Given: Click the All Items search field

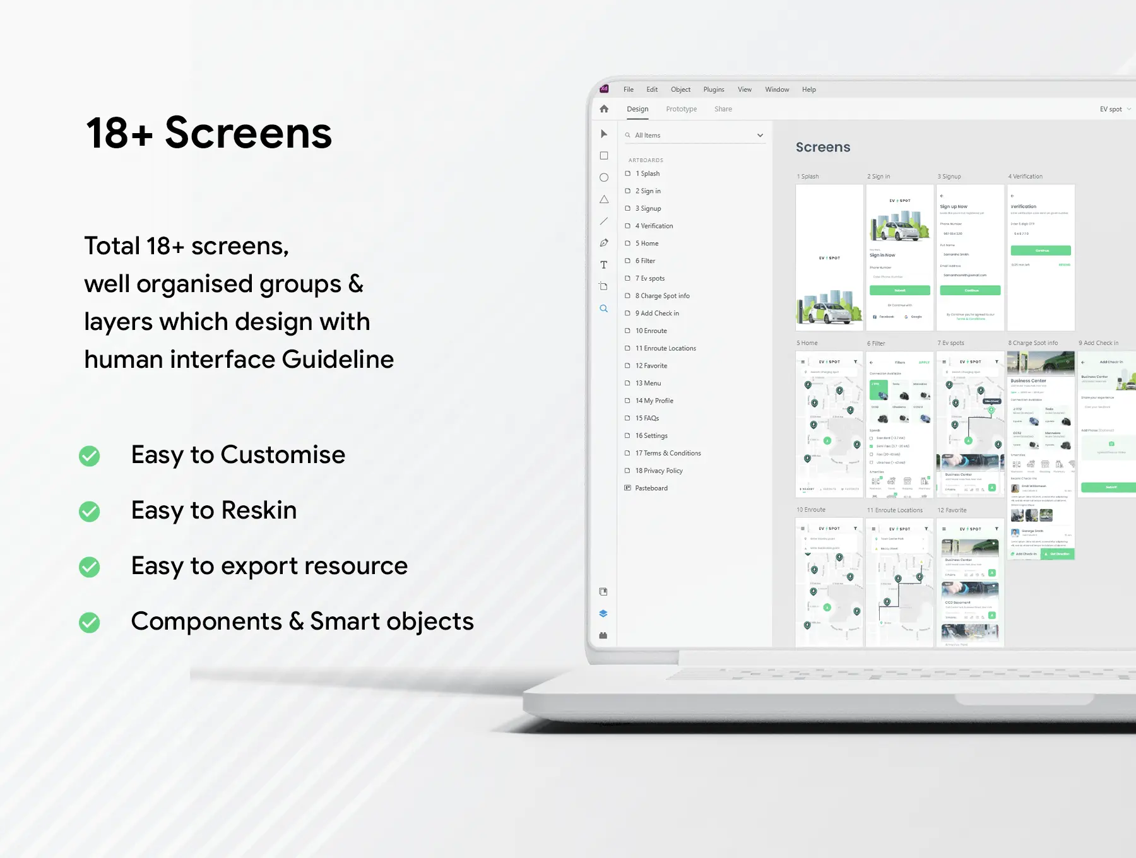Looking at the screenshot, I should tap(691, 136).
